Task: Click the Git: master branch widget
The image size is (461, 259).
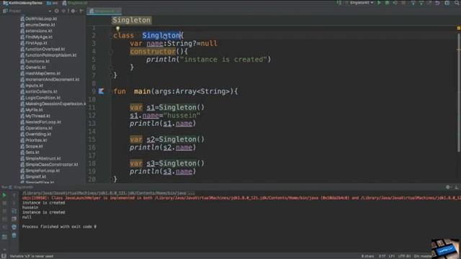Action: pyautogui.click(x=424, y=256)
